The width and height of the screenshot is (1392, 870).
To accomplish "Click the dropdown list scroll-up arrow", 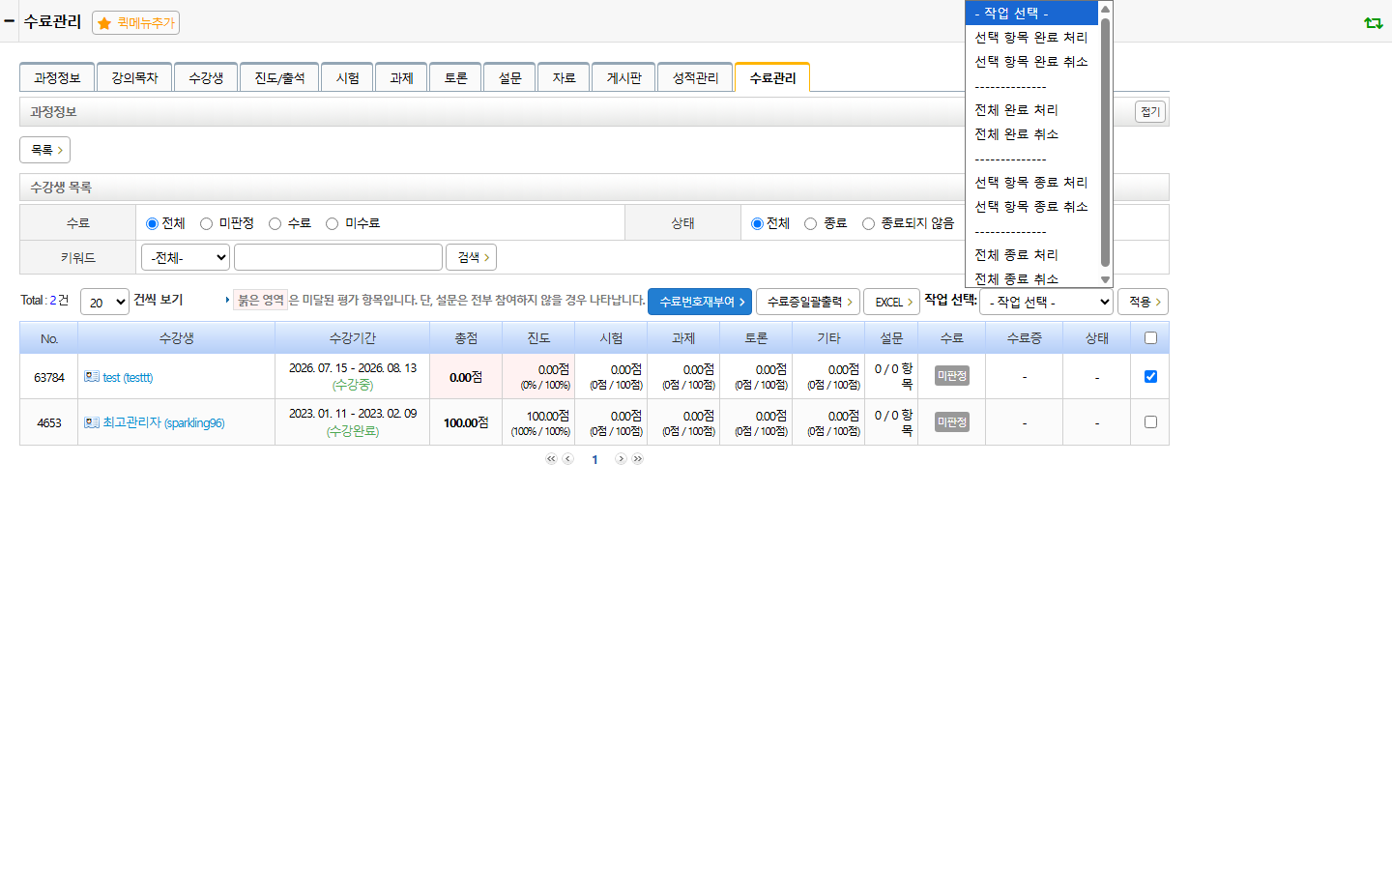I will click(1106, 9).
